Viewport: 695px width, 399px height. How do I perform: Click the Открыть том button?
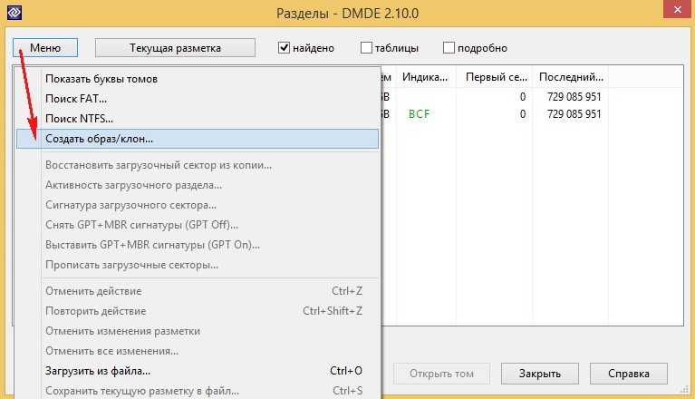click(441, 374)
